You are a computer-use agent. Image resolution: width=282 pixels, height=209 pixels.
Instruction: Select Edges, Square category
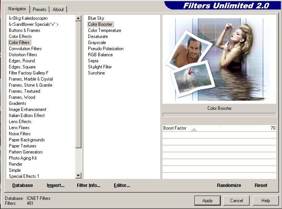point(22,67)
